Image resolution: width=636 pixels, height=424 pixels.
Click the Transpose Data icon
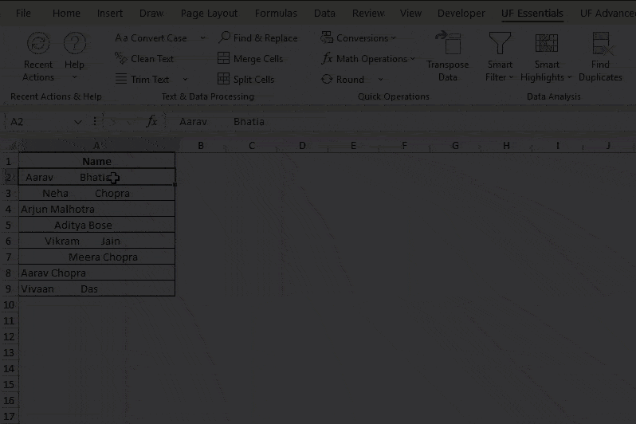click(448, 43)
